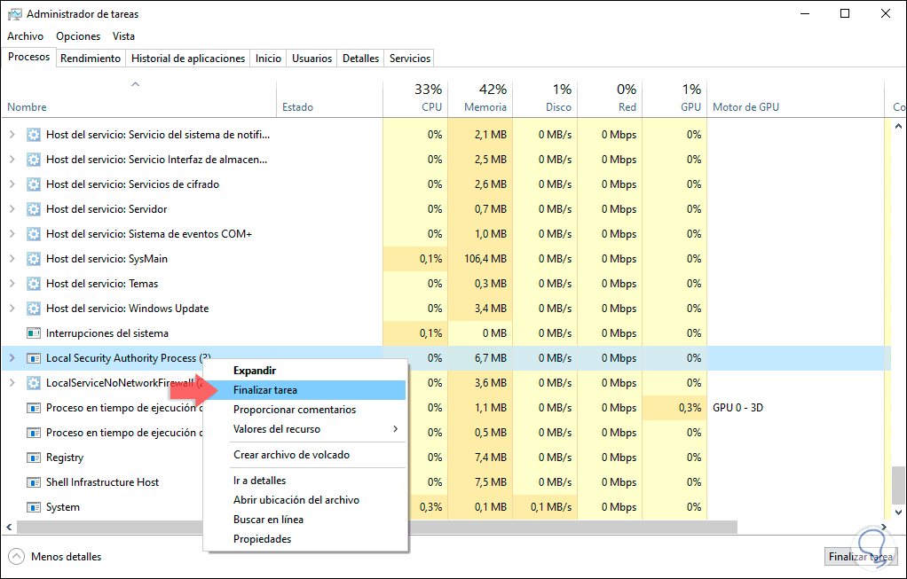Click the Shell Infrastructure Host icon
The width and height of the screenshot is (907, 579).
pos(34,482)
